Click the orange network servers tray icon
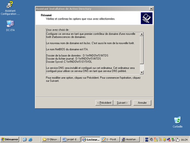190x143 pixels. [156, 140]
